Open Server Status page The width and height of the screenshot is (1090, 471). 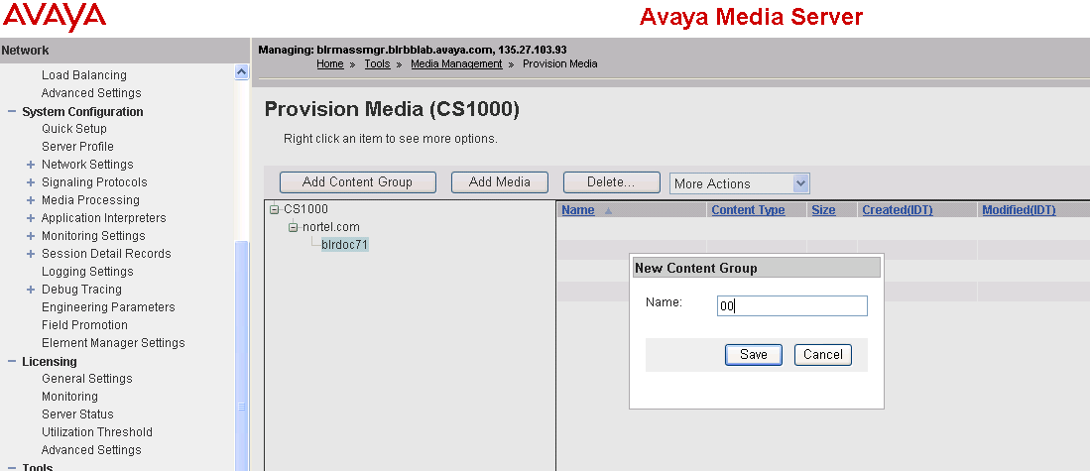[x=77, y=414]
